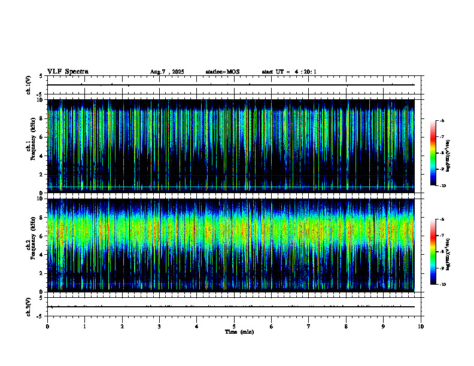The image size is (474, 366).
Task: Click the 'station=MOS' header label
Action: pos(223,72)
